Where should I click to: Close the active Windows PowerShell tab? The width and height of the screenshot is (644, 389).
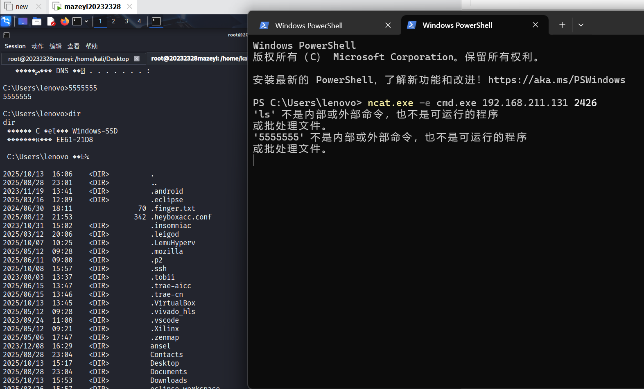[x=536, y=25]
